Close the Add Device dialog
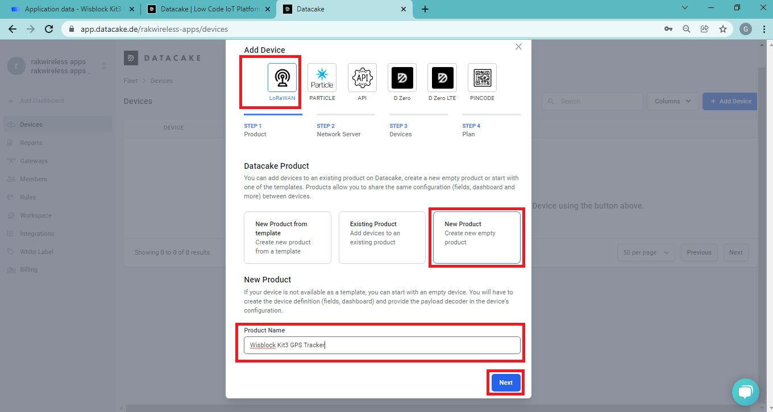This screenshot has height=412, width=773. (x=518, y=47)
